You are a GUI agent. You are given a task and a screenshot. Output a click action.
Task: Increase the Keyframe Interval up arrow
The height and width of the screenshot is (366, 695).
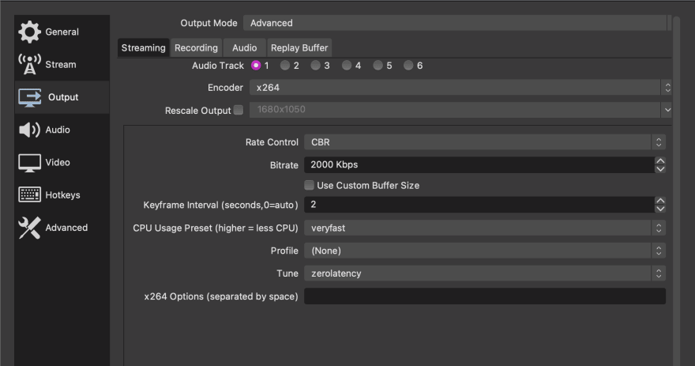point(660,201)
